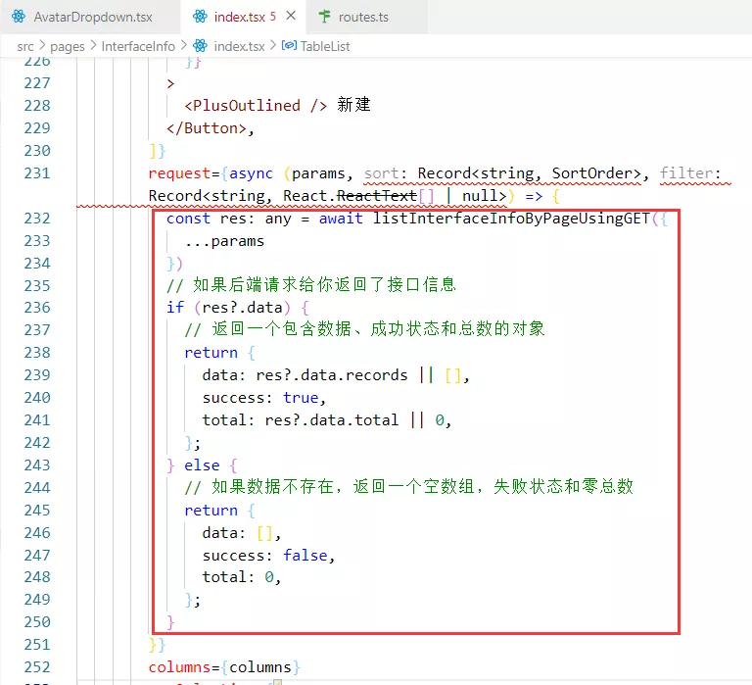752x685 pixels.
Task: Click the data: [] line 246
Action: pos(241,533)
